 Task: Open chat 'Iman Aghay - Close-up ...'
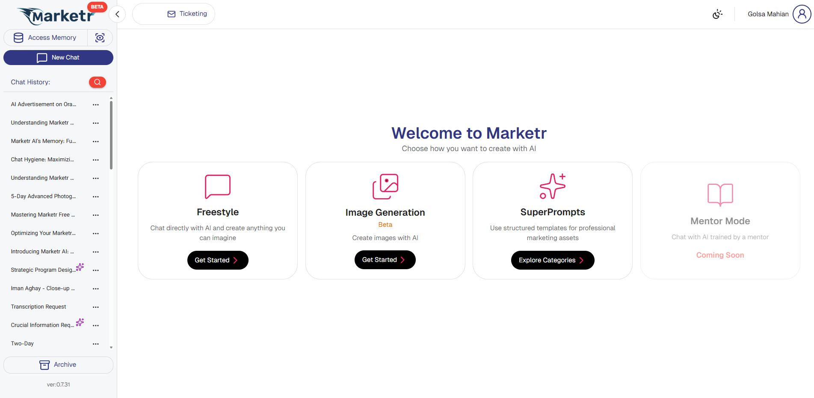(x=43, y=288)
